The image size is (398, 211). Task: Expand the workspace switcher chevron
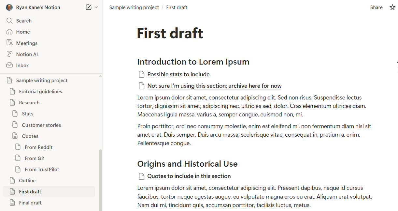(96, 7)
